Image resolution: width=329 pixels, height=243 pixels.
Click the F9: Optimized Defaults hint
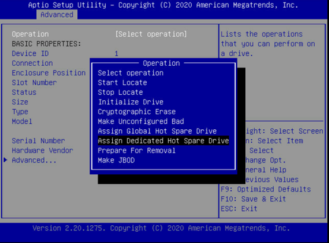265,190
